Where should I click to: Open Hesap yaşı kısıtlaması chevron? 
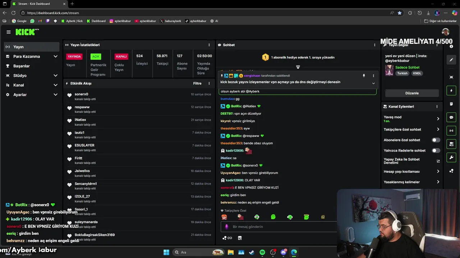[x=438, y=172]
